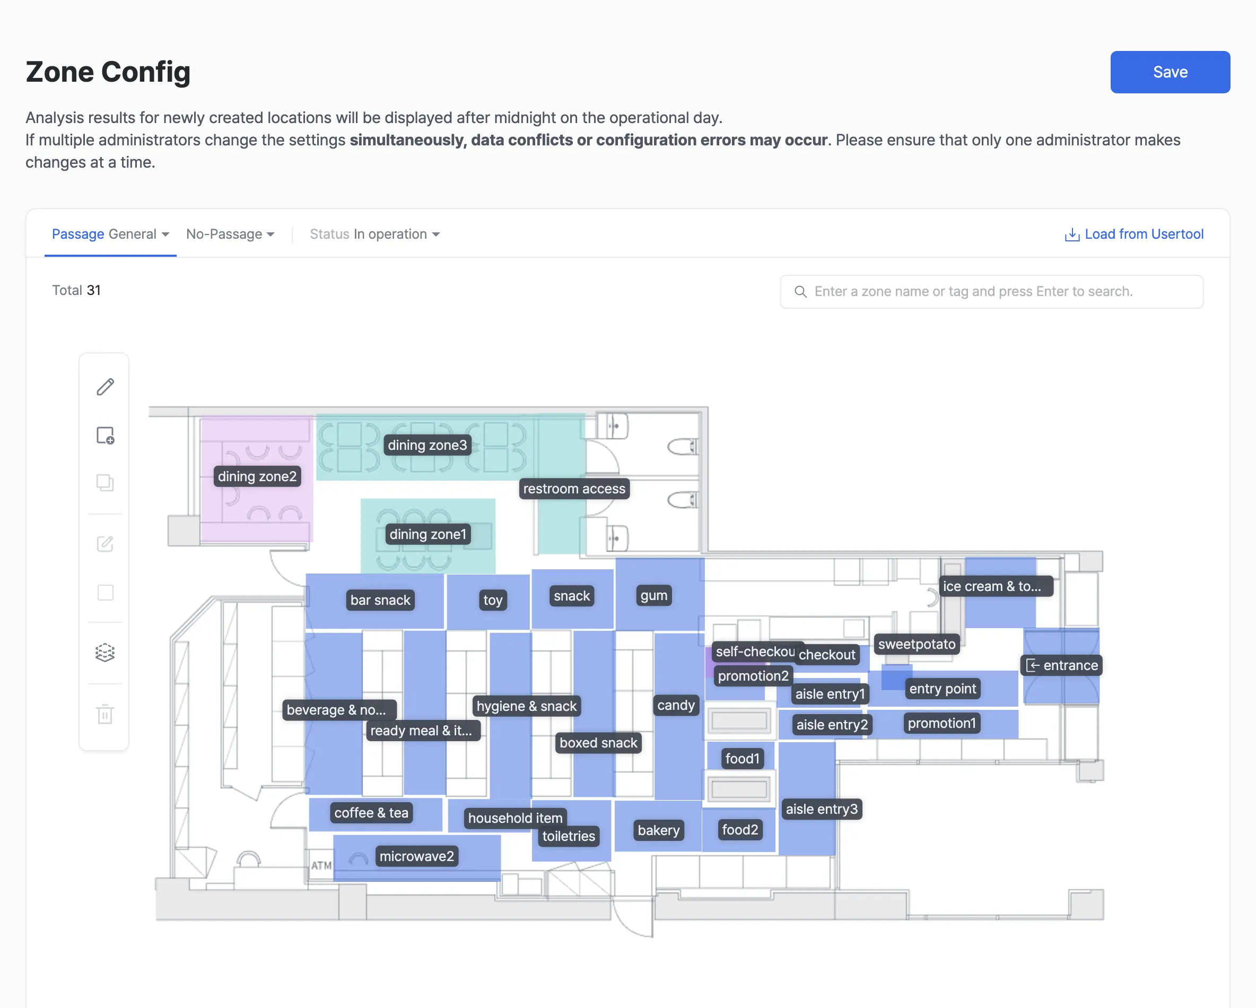Viewport: 1256px width, 1008px height.
Task: Select the coffee & tea label
Action: pyautogui.click(x=371, y=813)
